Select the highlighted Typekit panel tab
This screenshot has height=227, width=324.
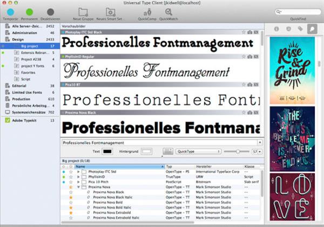[312, 29]
